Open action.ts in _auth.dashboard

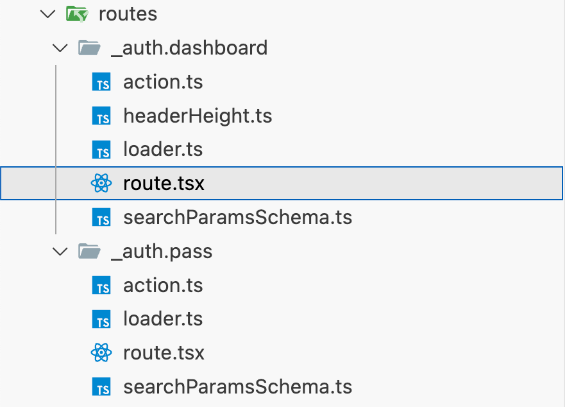[x=163, y=82]
